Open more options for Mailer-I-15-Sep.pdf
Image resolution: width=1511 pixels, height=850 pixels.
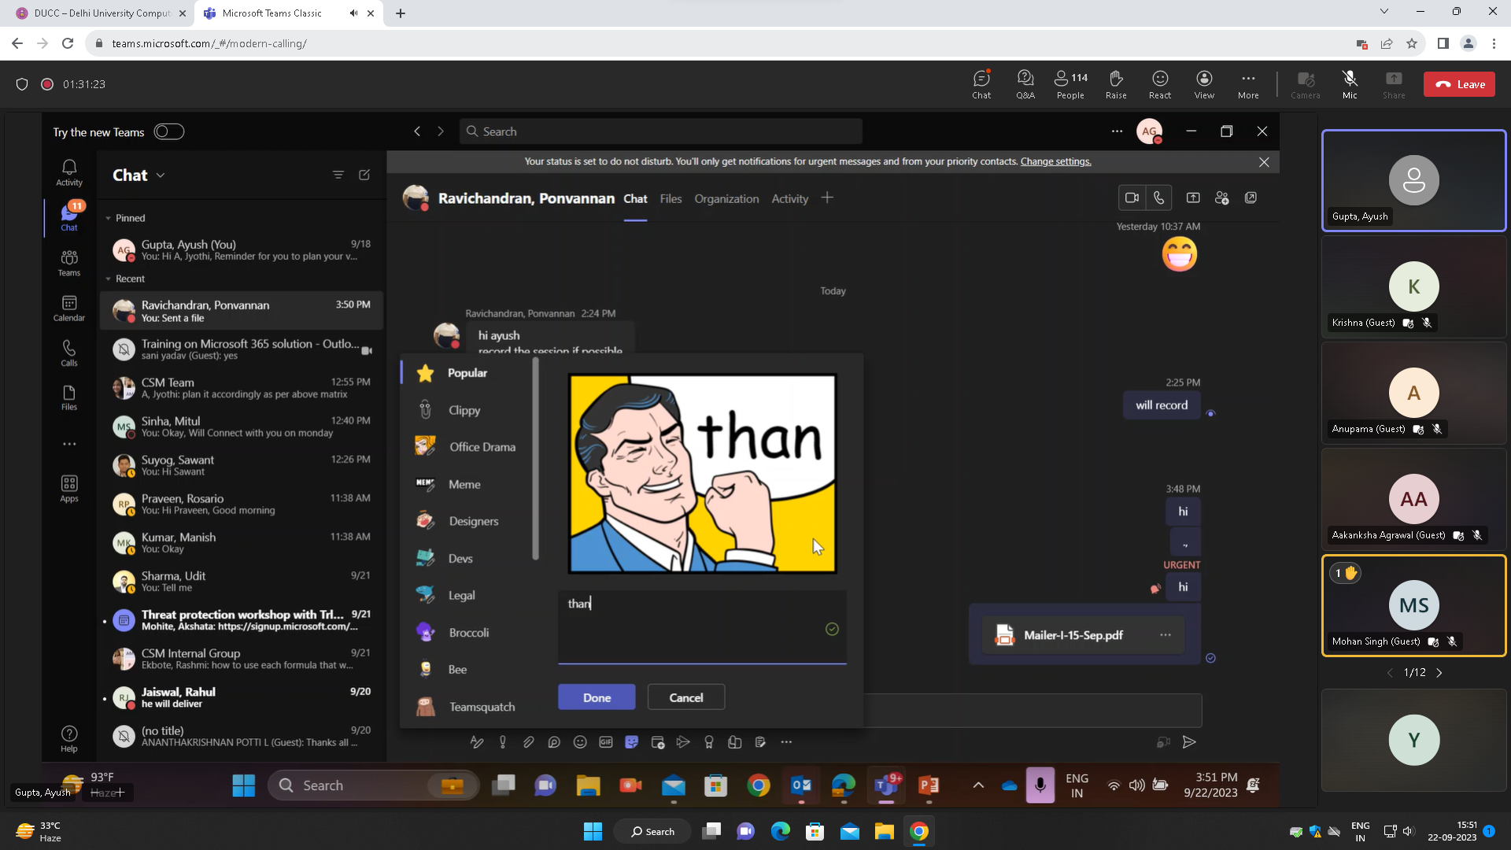click(1166, 635)
